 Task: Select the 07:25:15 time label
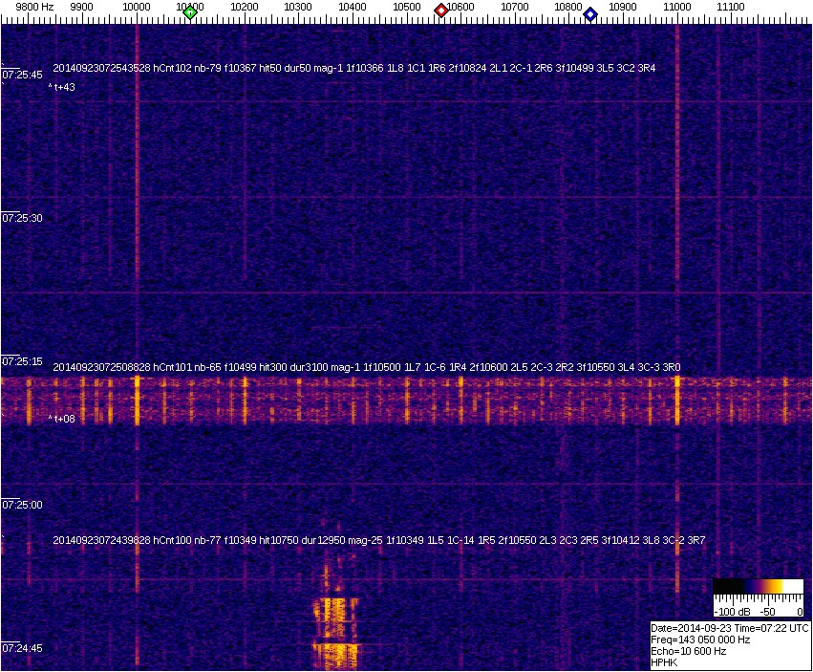(x=23, y=361)
